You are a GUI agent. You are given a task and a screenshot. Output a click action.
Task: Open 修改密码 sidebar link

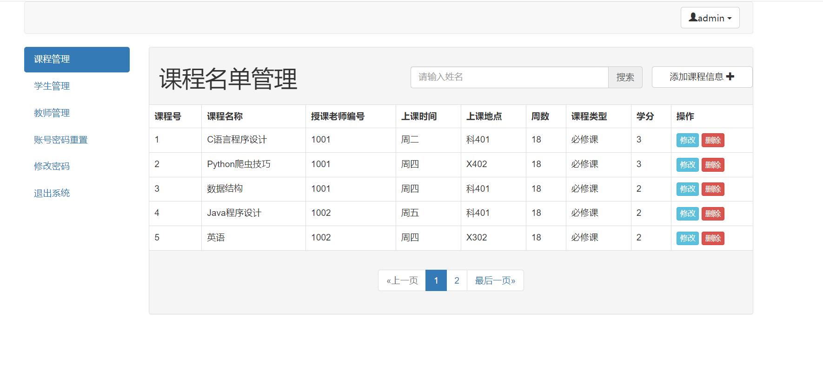coord(52,166)
